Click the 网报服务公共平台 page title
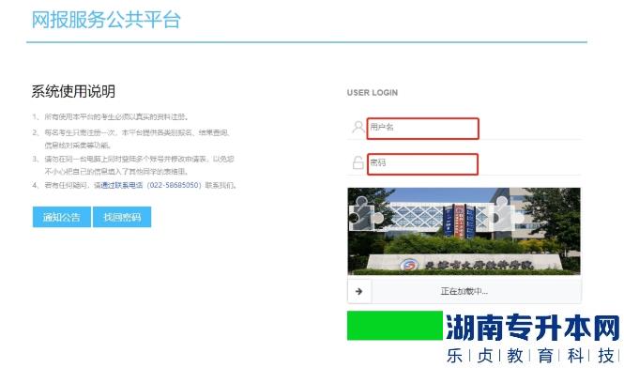The image size is (624, 368). (106, 20)
